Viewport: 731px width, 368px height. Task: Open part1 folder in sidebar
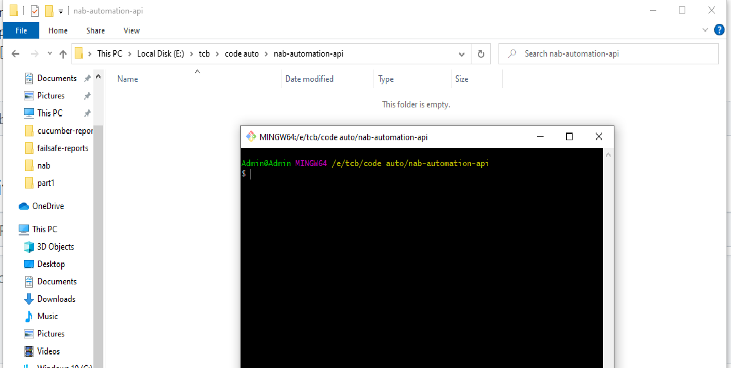click(46, 183)
